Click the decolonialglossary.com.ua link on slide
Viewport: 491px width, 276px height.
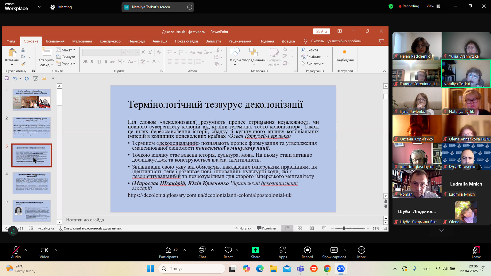[210, 195]
